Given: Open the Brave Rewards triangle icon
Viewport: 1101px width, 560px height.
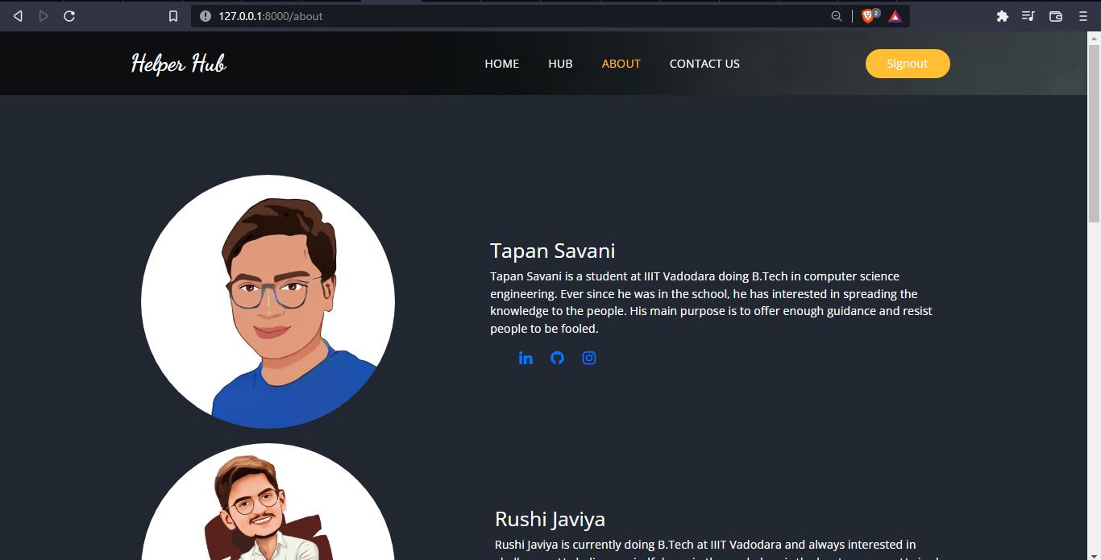Looking at the screenshot, I should [x=895, y=16].
